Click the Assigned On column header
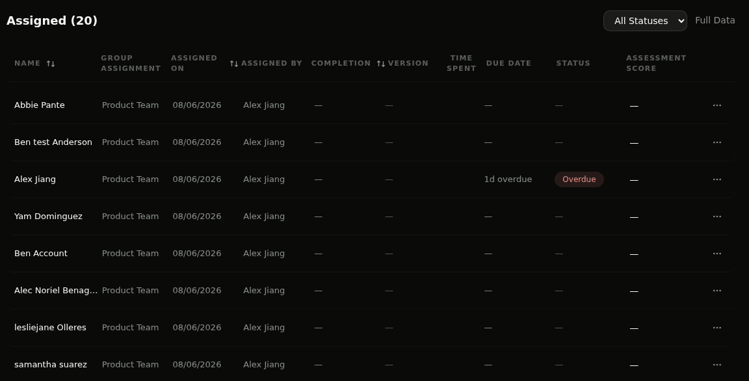Viewport: 749px width, 381px height. [194, 63]
